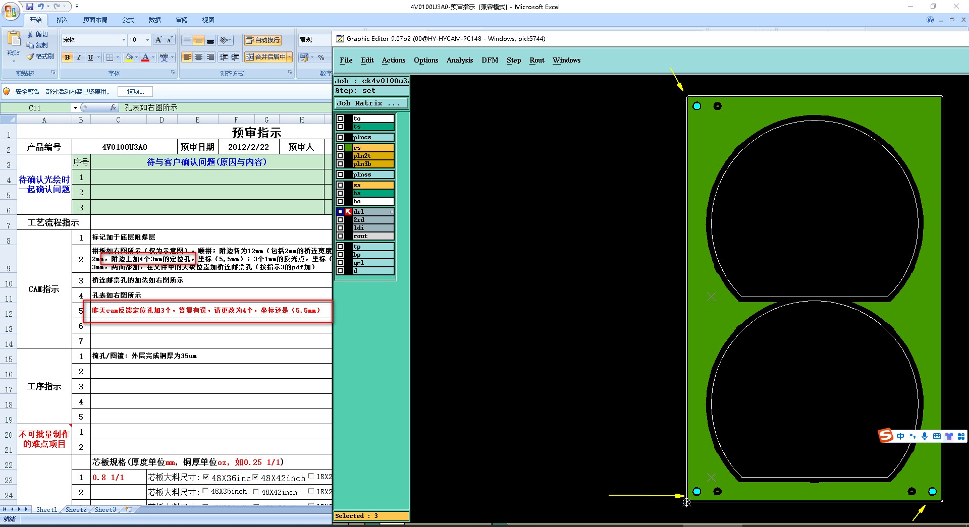Switch to the 公式 ribbon tab

[128, 20]
